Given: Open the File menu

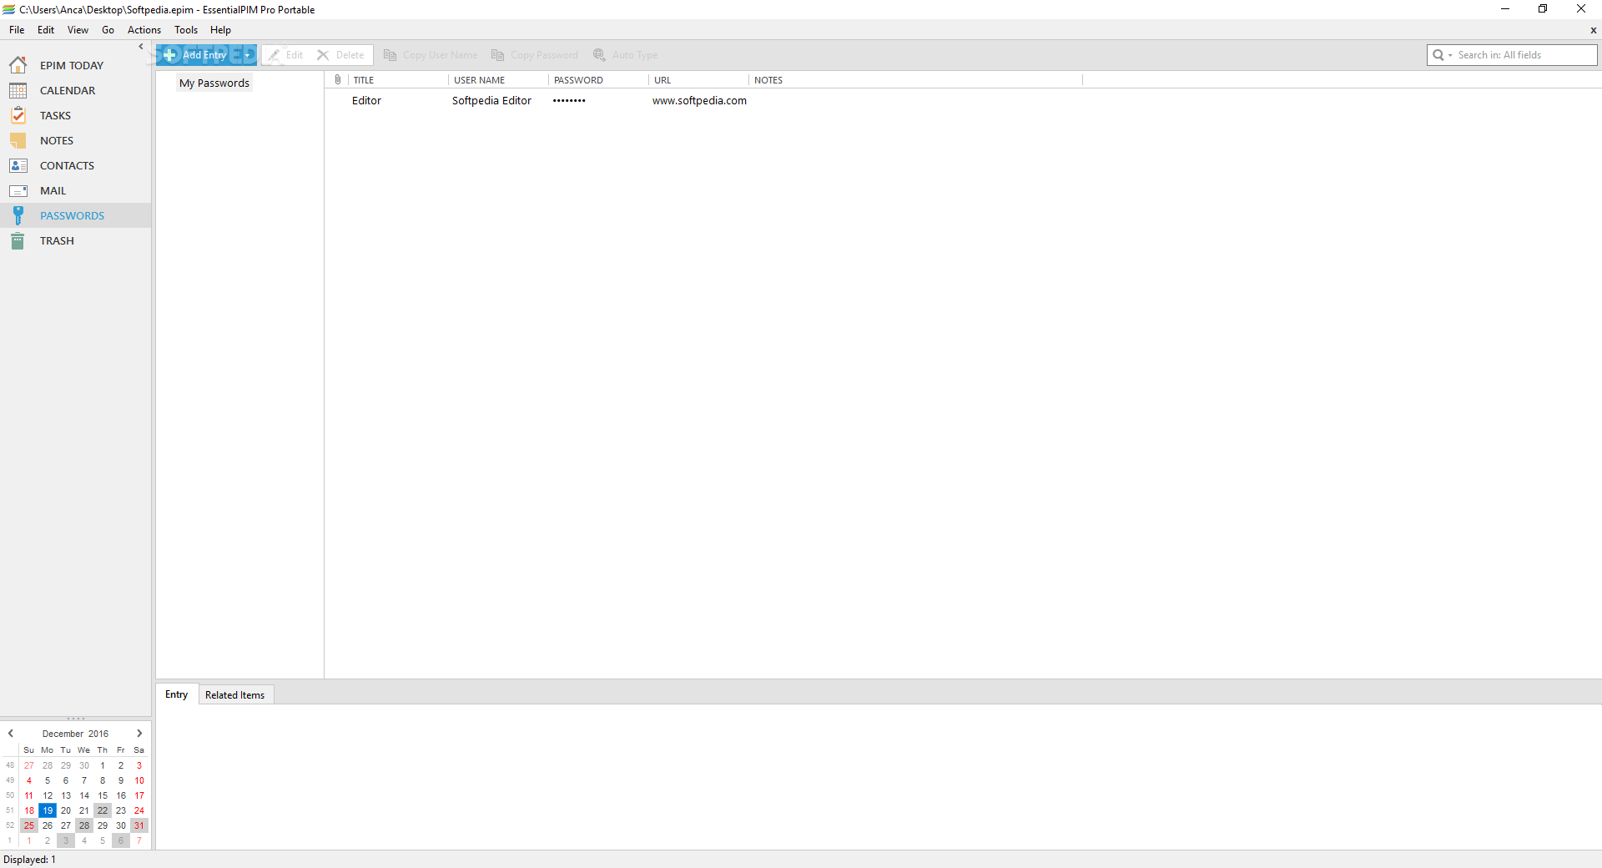Looking at the screenshot, I should 17,30.
